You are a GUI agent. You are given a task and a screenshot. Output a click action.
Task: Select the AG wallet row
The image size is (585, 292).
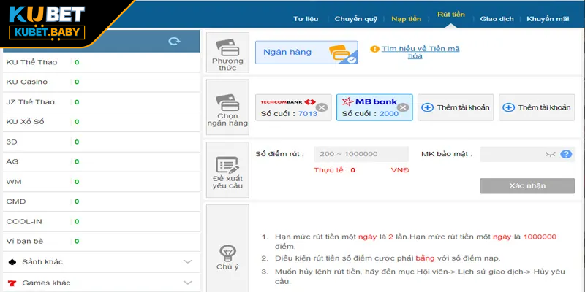pyautogui.click(x=101, y=161)
